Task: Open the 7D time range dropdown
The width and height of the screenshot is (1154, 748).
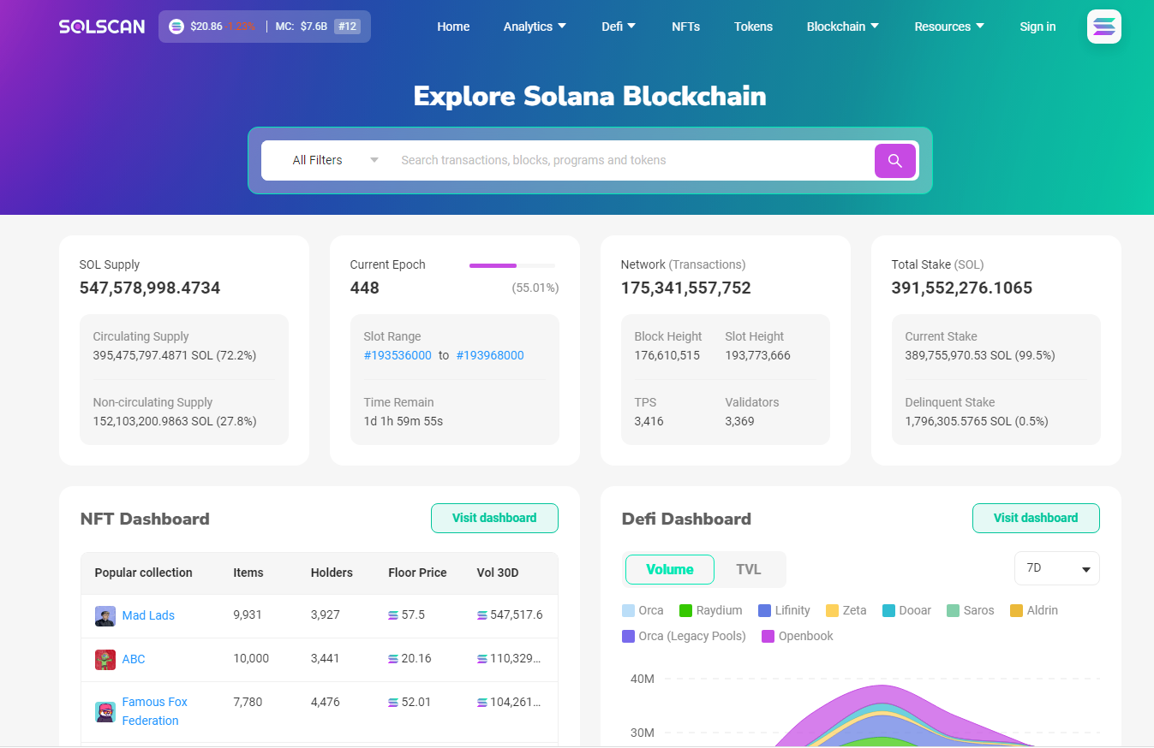Action: point(1056,569)
